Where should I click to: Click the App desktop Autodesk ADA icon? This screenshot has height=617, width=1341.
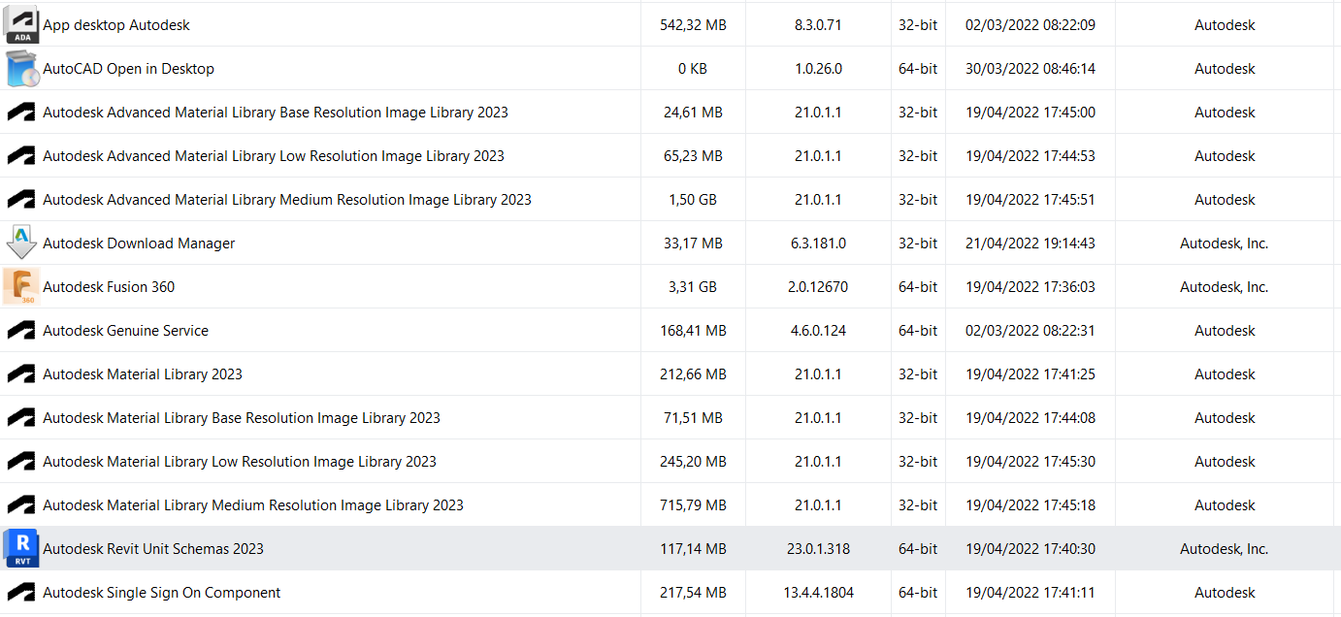[x=21, y=25]
